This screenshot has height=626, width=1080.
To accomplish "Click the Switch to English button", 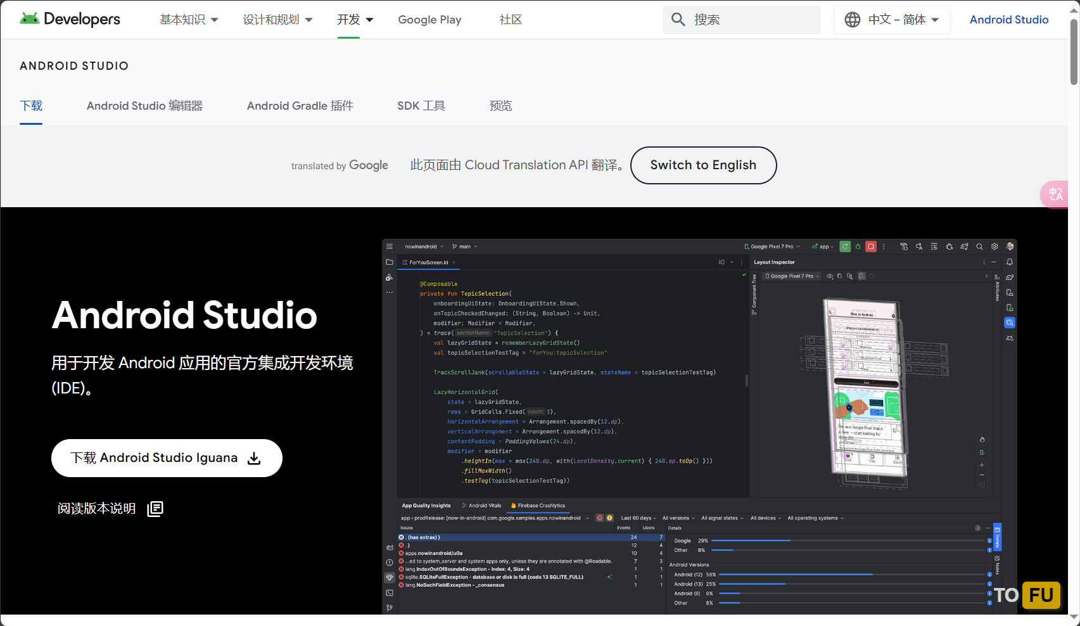I will point(703,165).
